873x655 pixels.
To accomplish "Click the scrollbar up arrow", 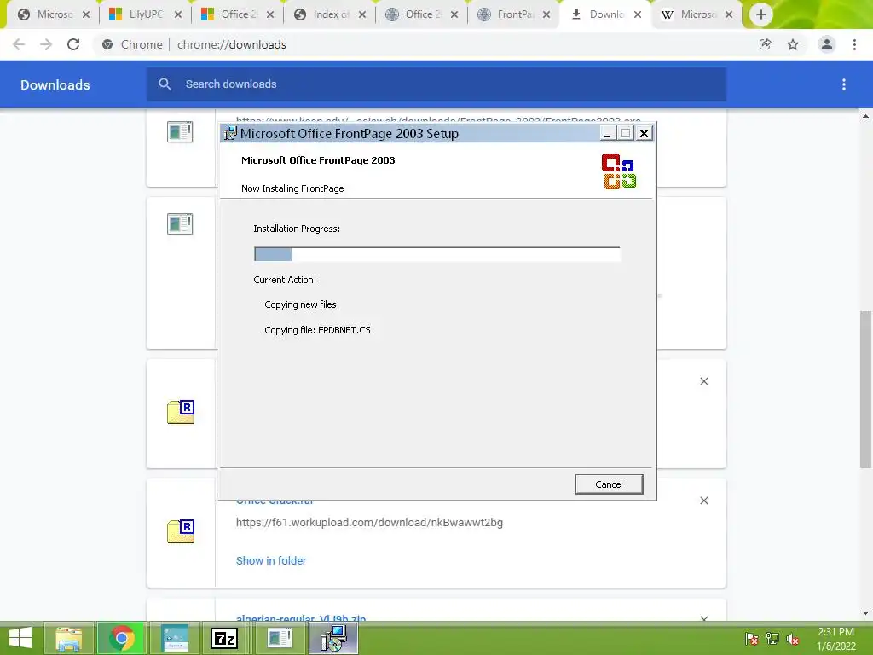I will (865, 116).
